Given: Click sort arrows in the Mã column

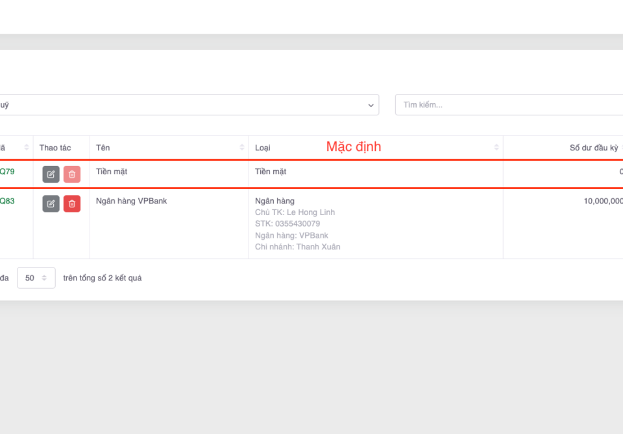Looking at the screenshot, I should point(27,148).
